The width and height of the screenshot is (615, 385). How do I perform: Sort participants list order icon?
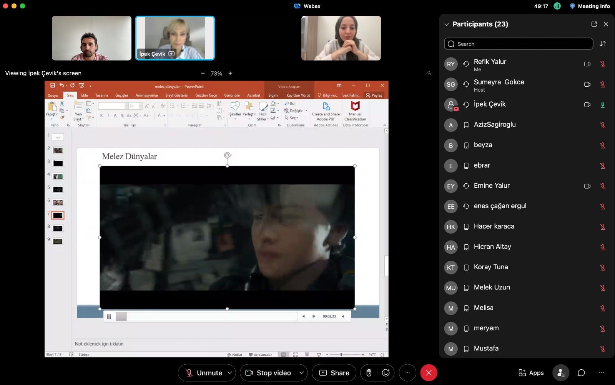(x=603, y=44)
